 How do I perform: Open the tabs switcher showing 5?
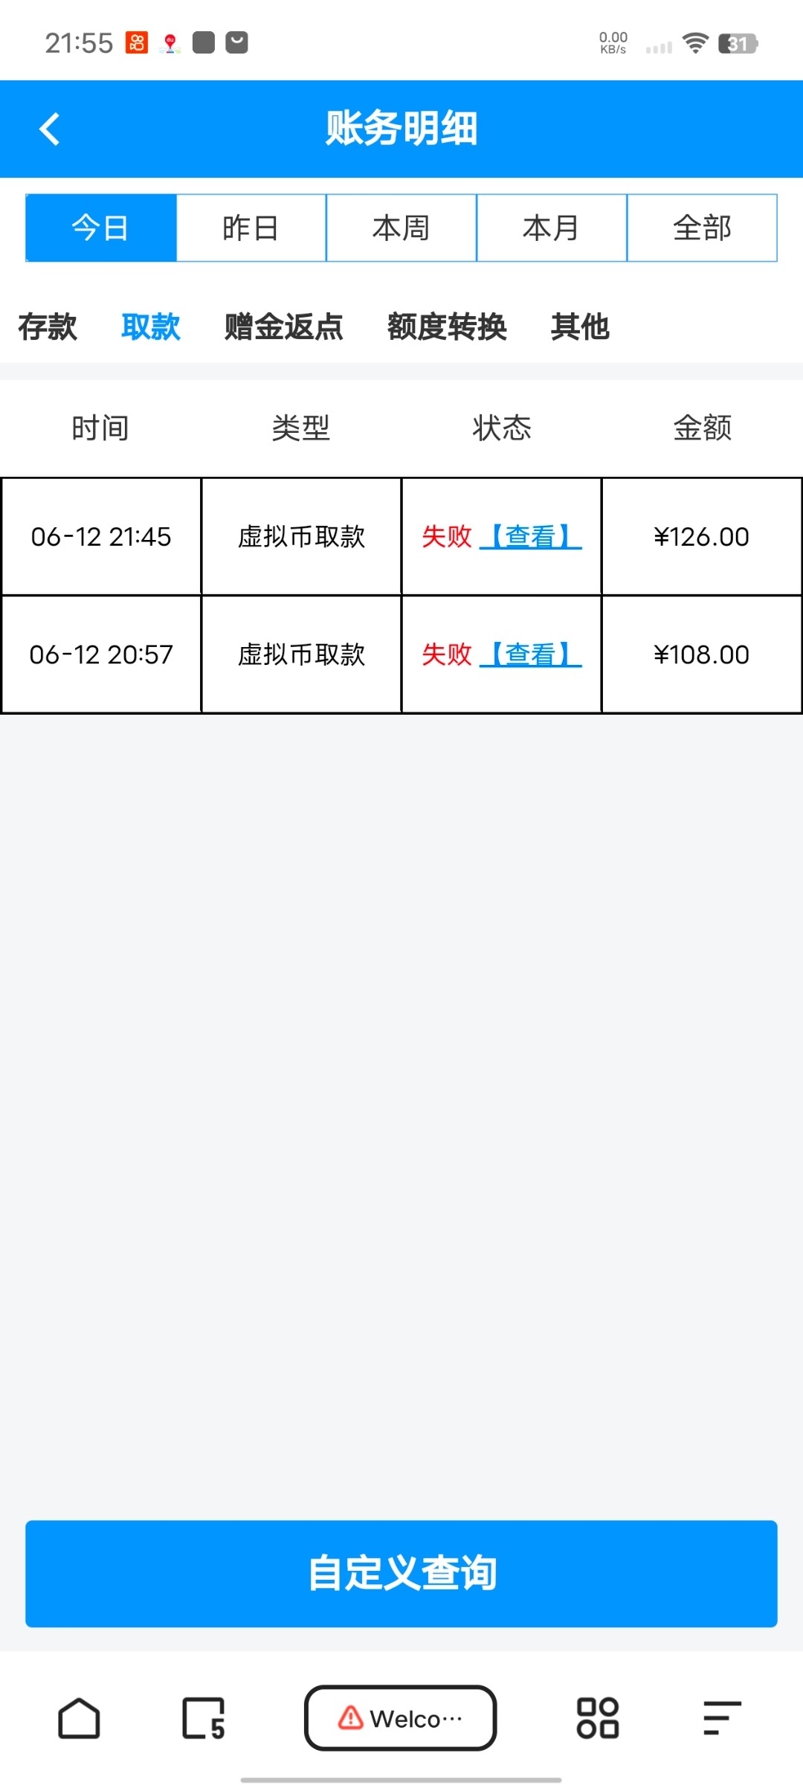coord(203,1718)
